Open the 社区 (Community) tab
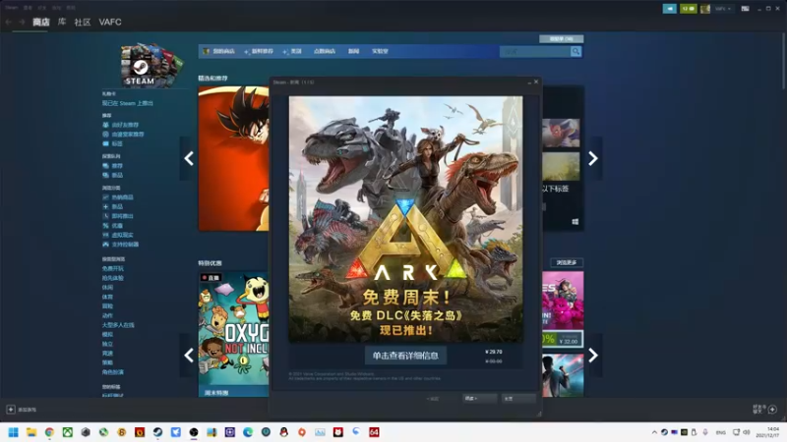The image size is (787, 442). point(83,22)
